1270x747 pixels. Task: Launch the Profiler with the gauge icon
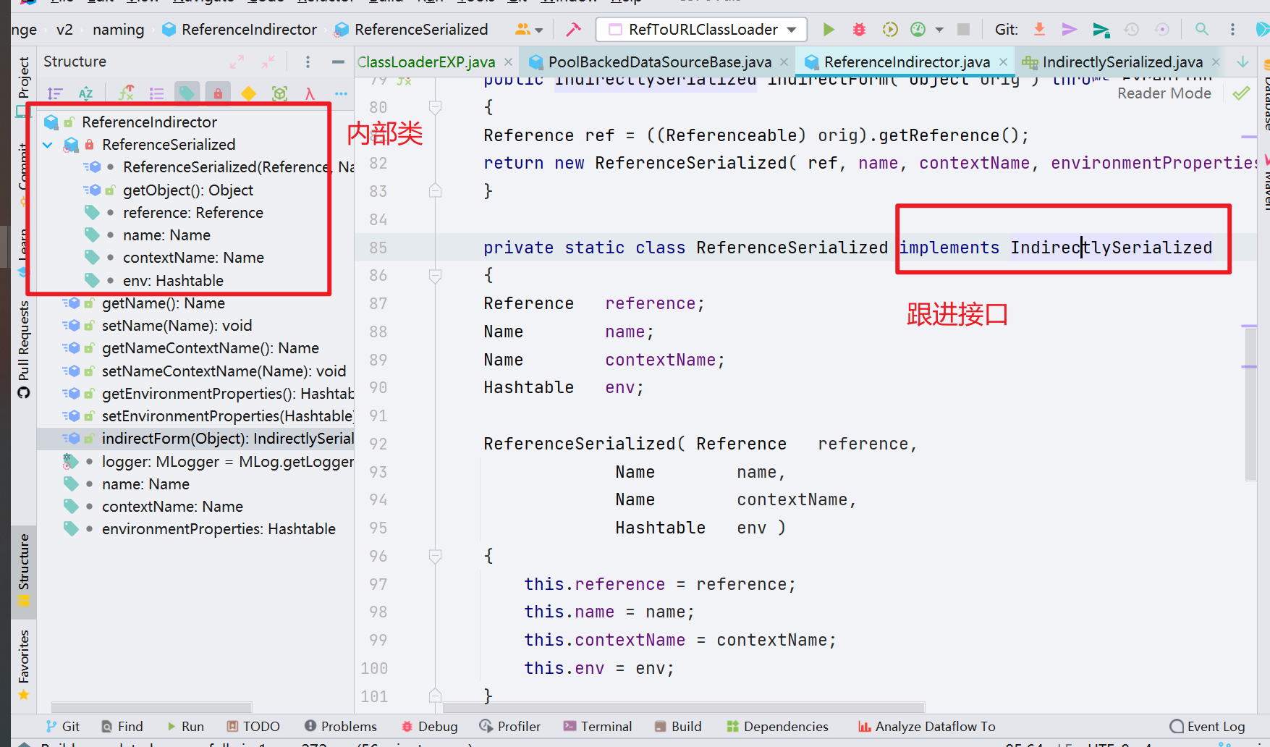pos(917,30)
